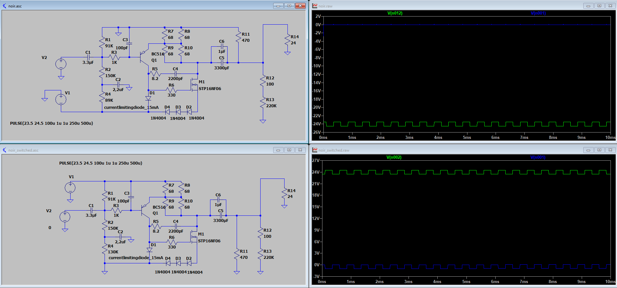Close the noir.raw waveform window
The height and width of the screenshot is (288, 617).
pyautogui.click(x=610, y=6)
